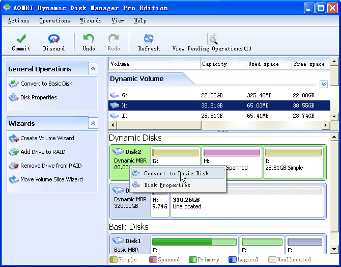Image resolution: width=341 pixels, height=267 pixels.
Task: Click the Refresh toolbar icon
Action: pos(149,39)
